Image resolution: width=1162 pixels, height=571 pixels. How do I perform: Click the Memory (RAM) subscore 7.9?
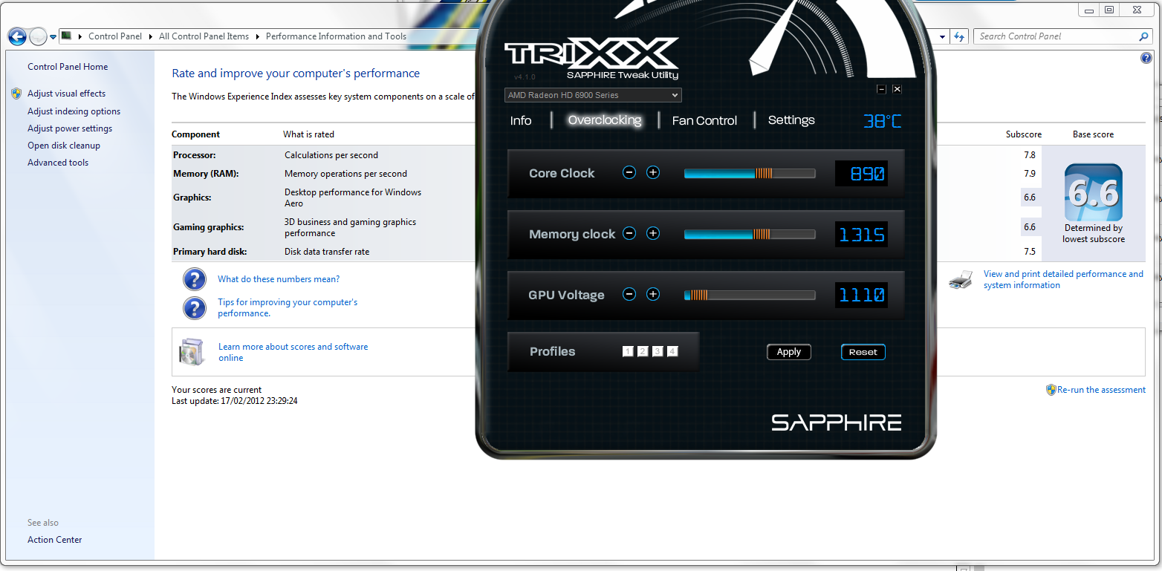coord(1029,174)
